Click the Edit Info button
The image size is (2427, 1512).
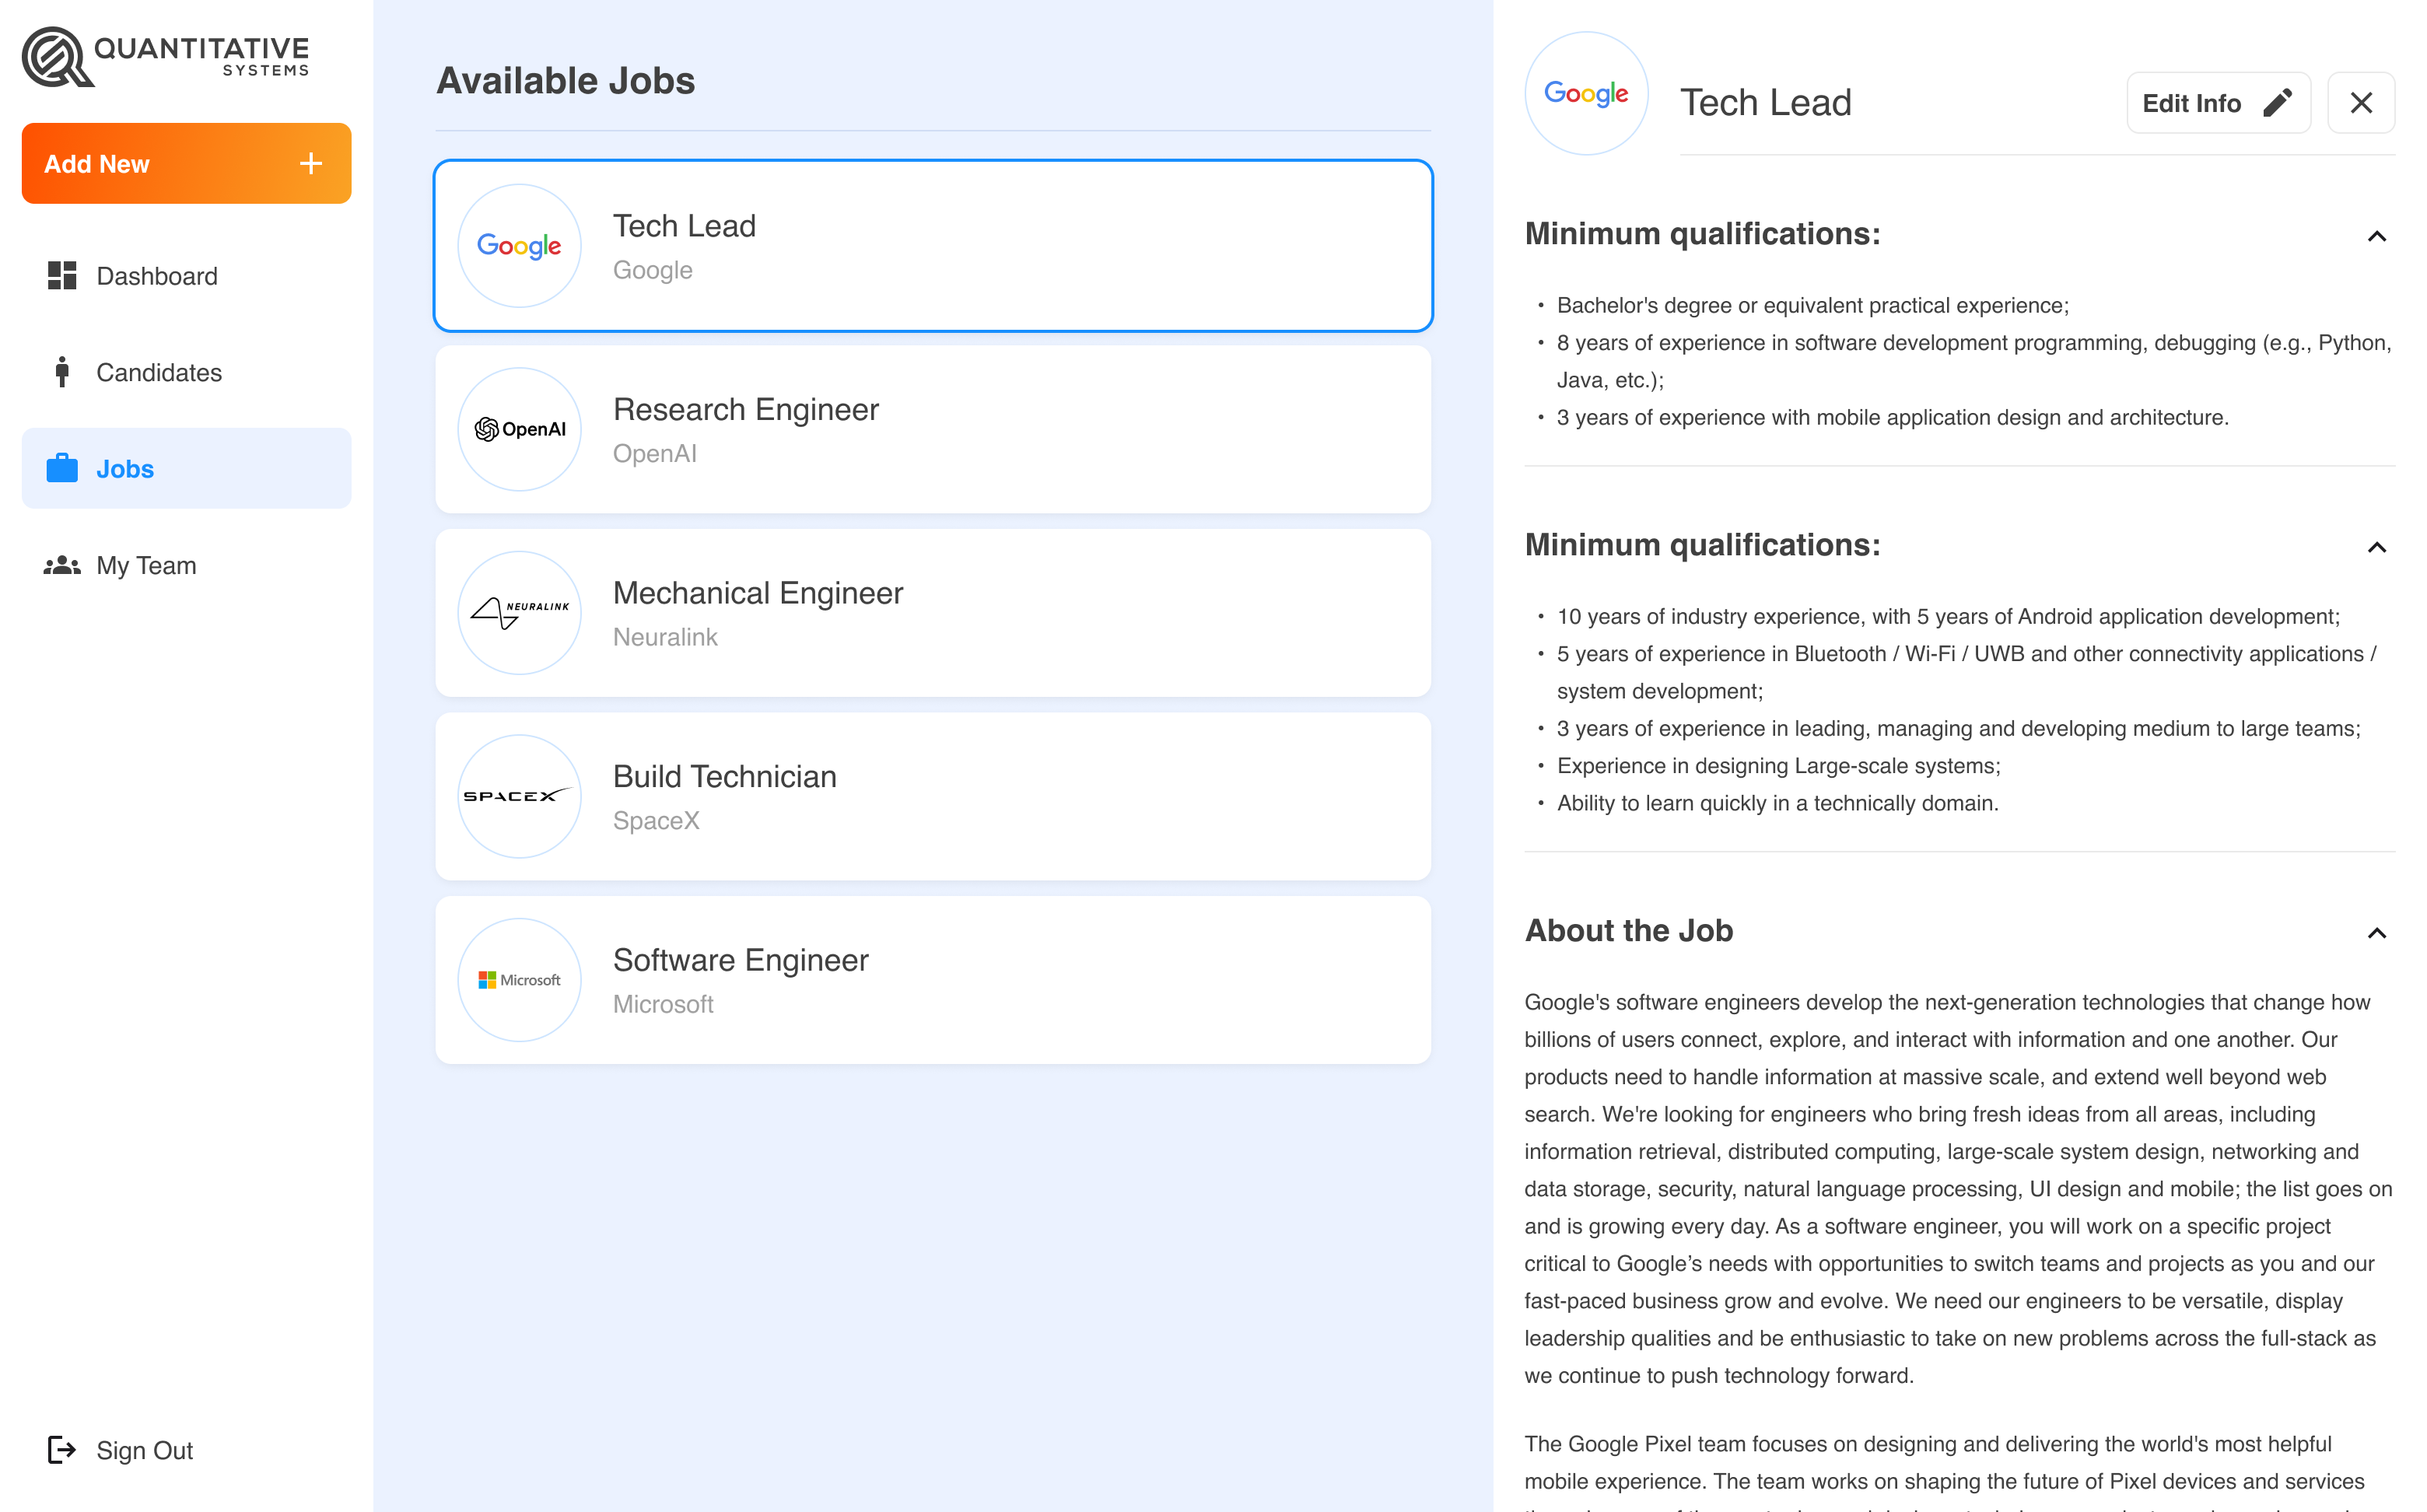2218,102
